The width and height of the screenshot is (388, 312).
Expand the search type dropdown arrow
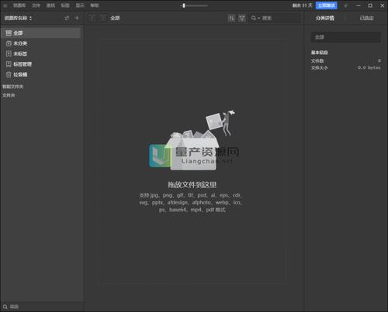pyautogui.click(x=258, y=18)
